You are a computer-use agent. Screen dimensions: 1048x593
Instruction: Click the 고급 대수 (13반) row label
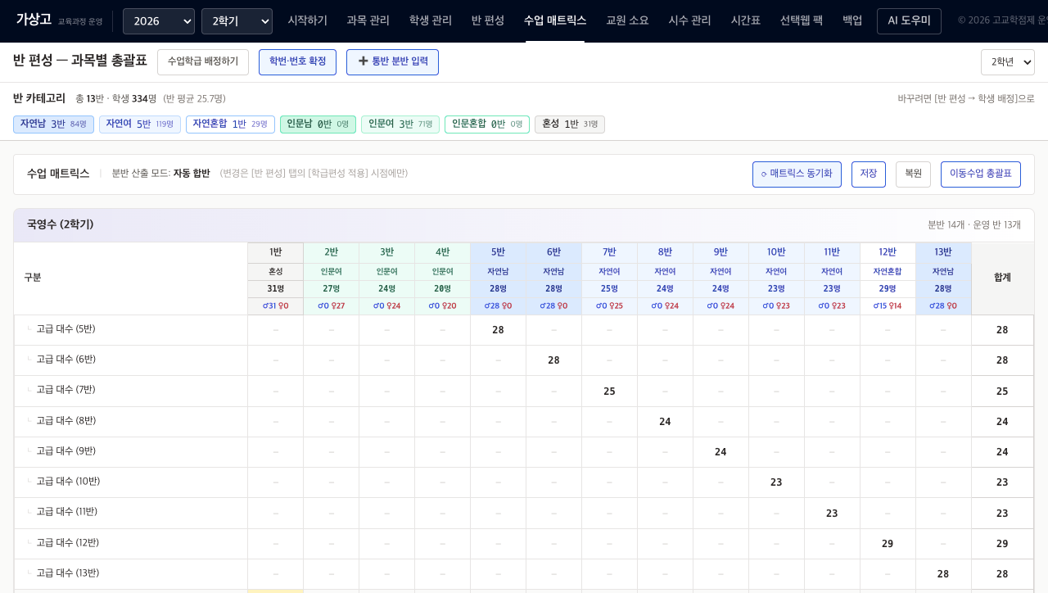[x=67, y=573]
